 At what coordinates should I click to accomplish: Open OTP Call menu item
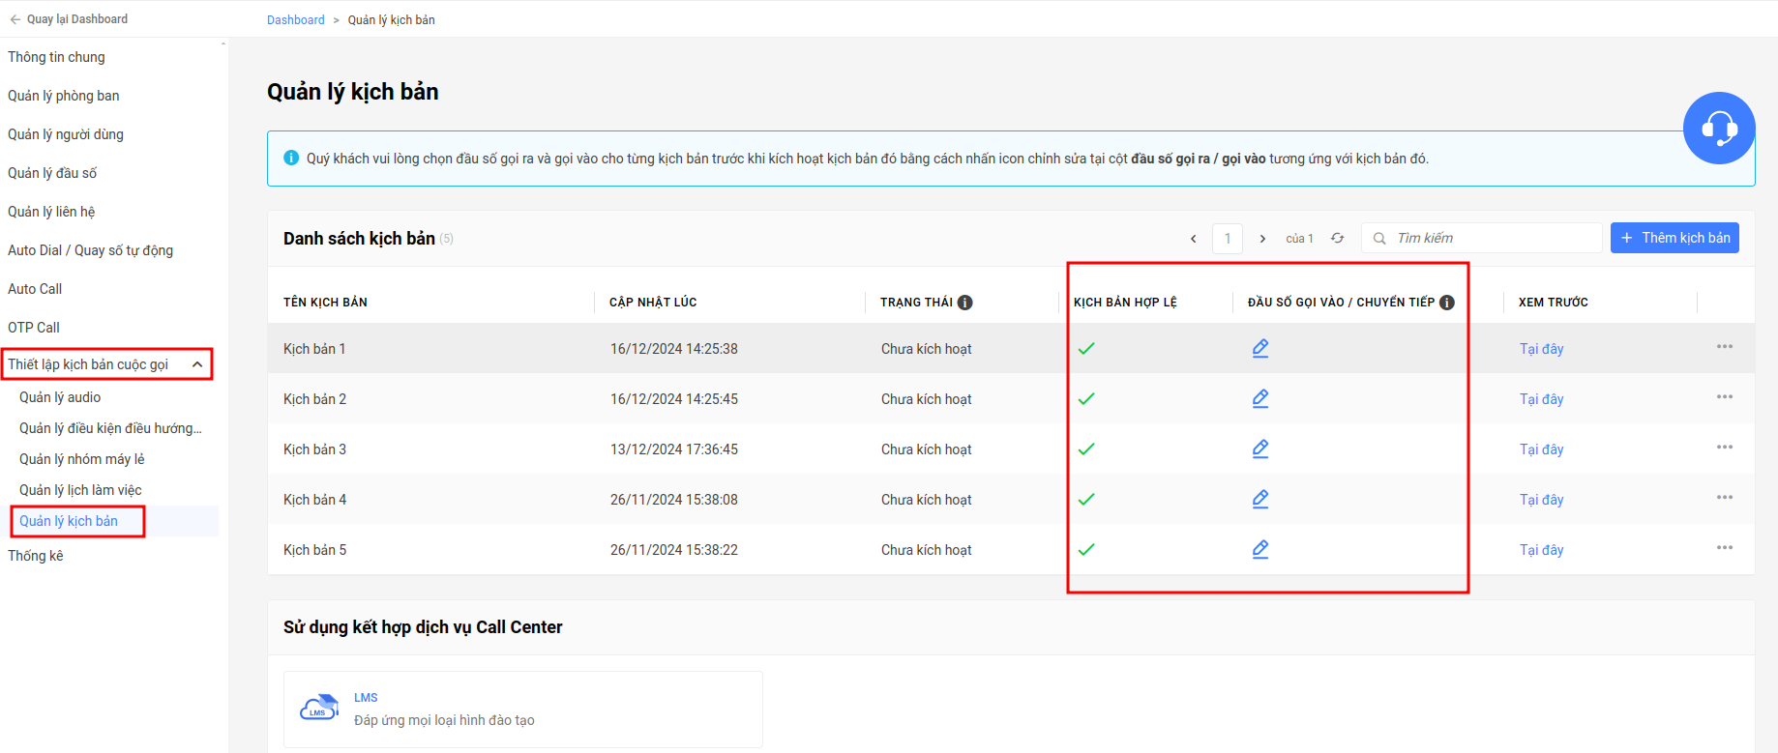(34, 328)
